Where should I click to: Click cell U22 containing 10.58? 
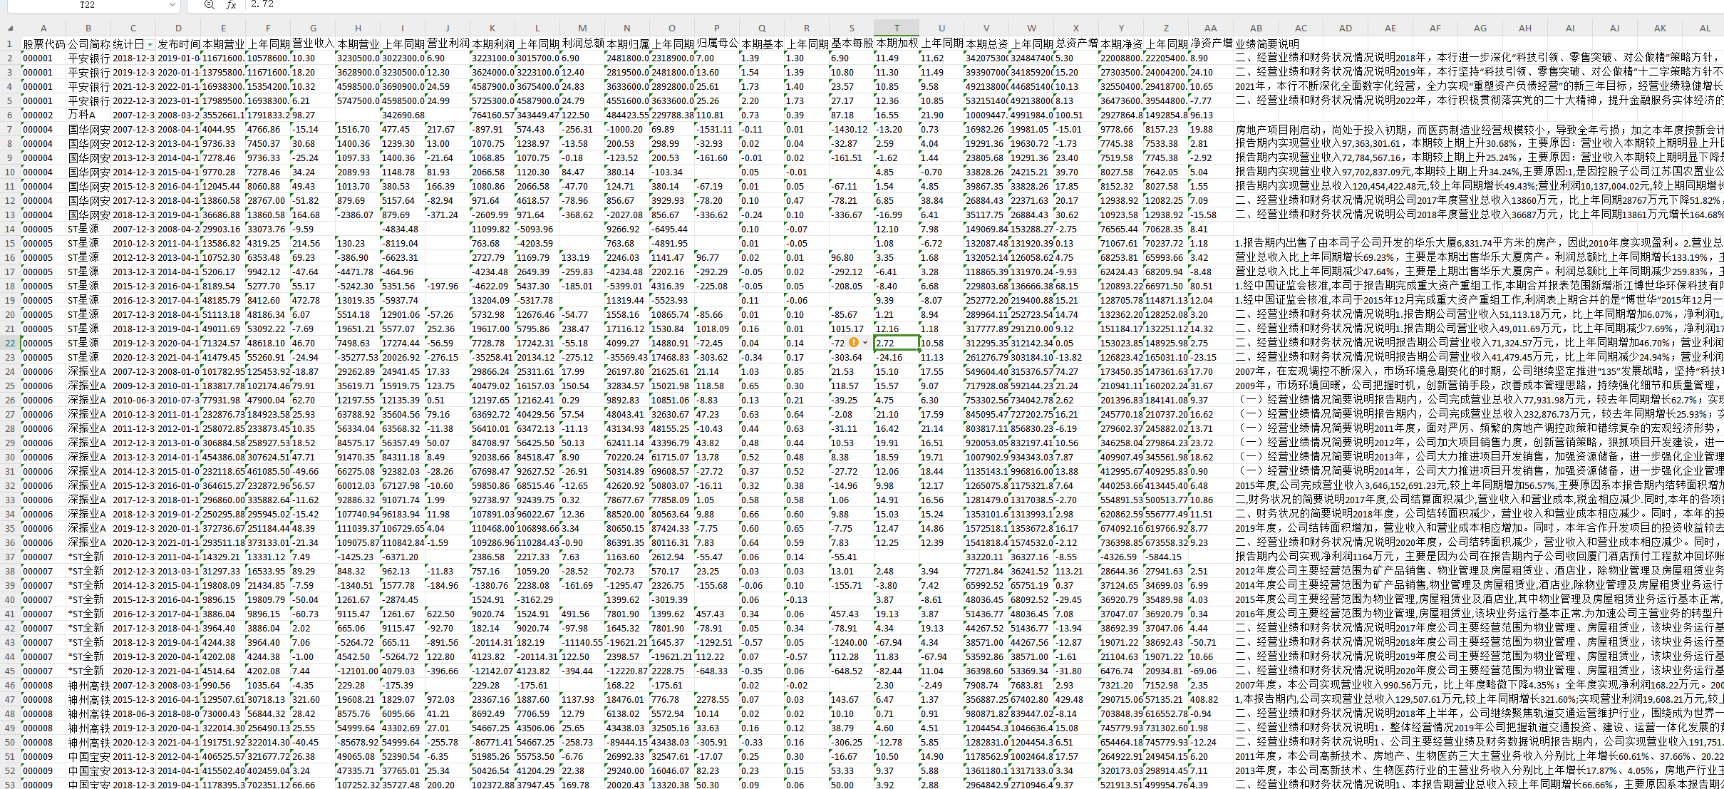[x=941, y=343]
